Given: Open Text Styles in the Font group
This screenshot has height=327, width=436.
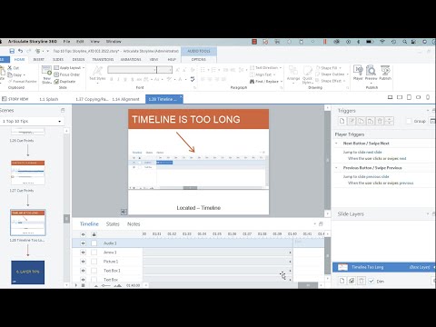Looking at the screenshot, I should click(97, 74).
